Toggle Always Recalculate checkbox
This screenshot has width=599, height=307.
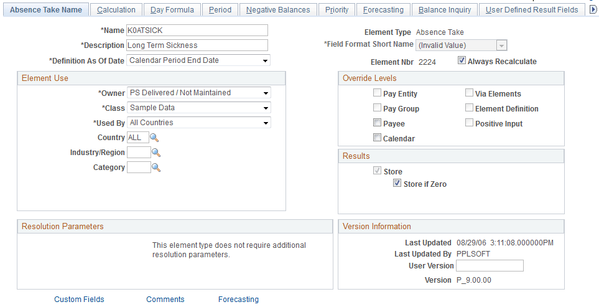(462, 60)
